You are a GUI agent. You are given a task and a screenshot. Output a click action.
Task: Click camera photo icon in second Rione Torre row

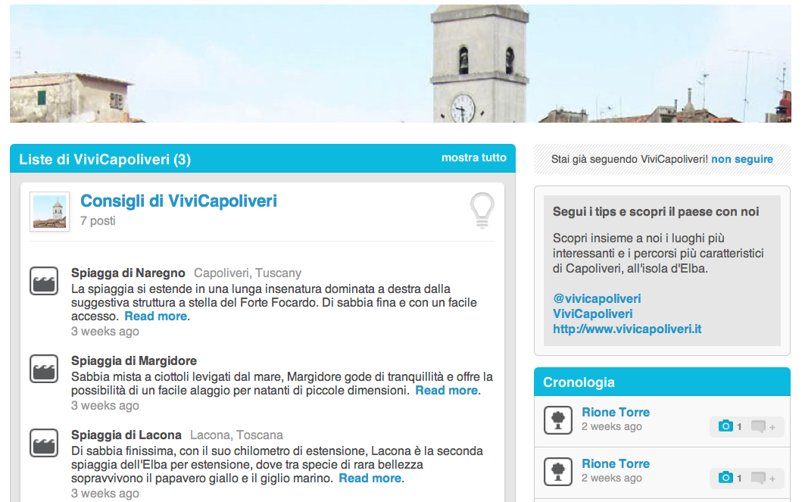(x=726, y=478)
